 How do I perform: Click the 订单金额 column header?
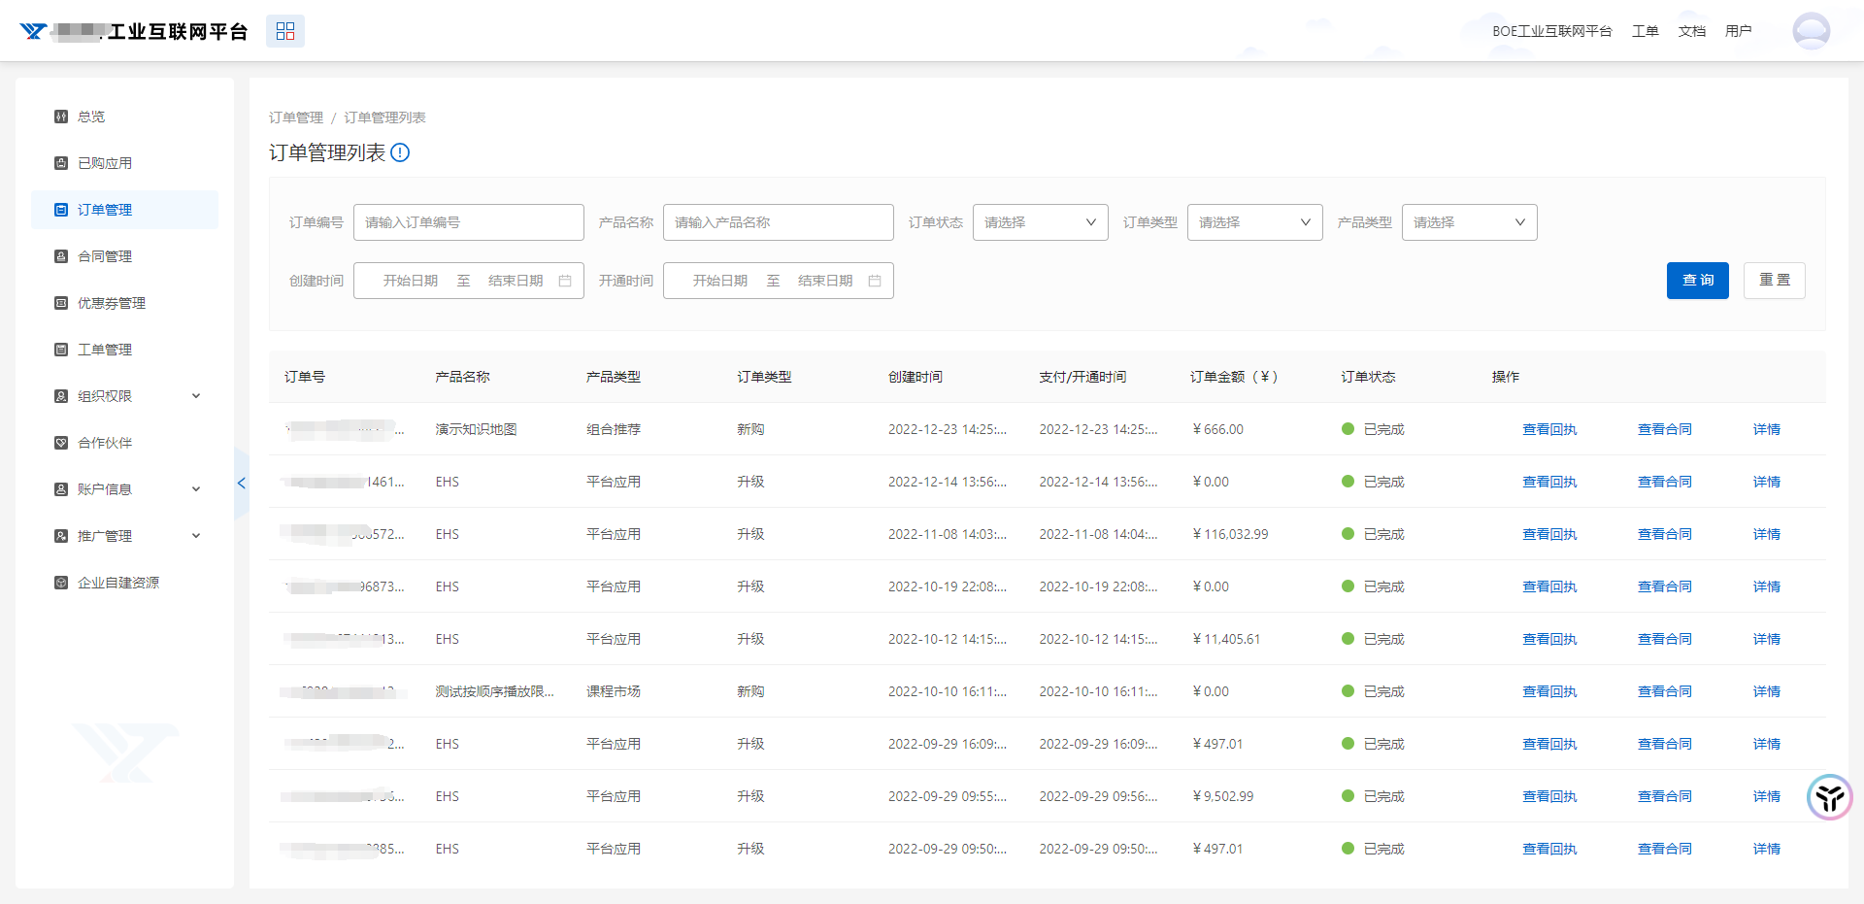(x=1234, y=377)
